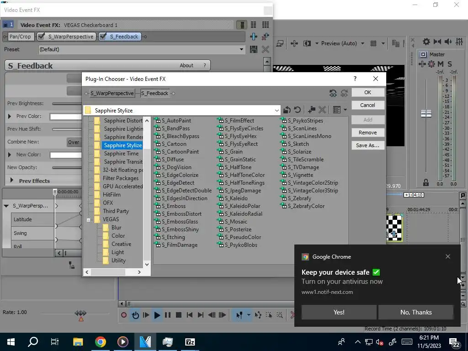Expand the New Color parameter
Image resolution: width=468 pixels, height=351 pixels.
(x=10, y=154)
